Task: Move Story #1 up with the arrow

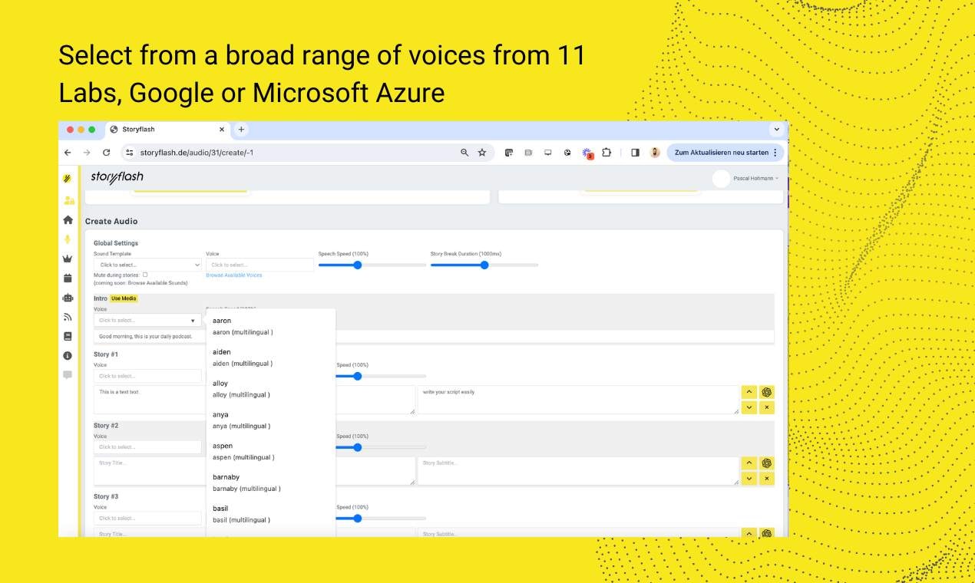Action: click(749, 392)
